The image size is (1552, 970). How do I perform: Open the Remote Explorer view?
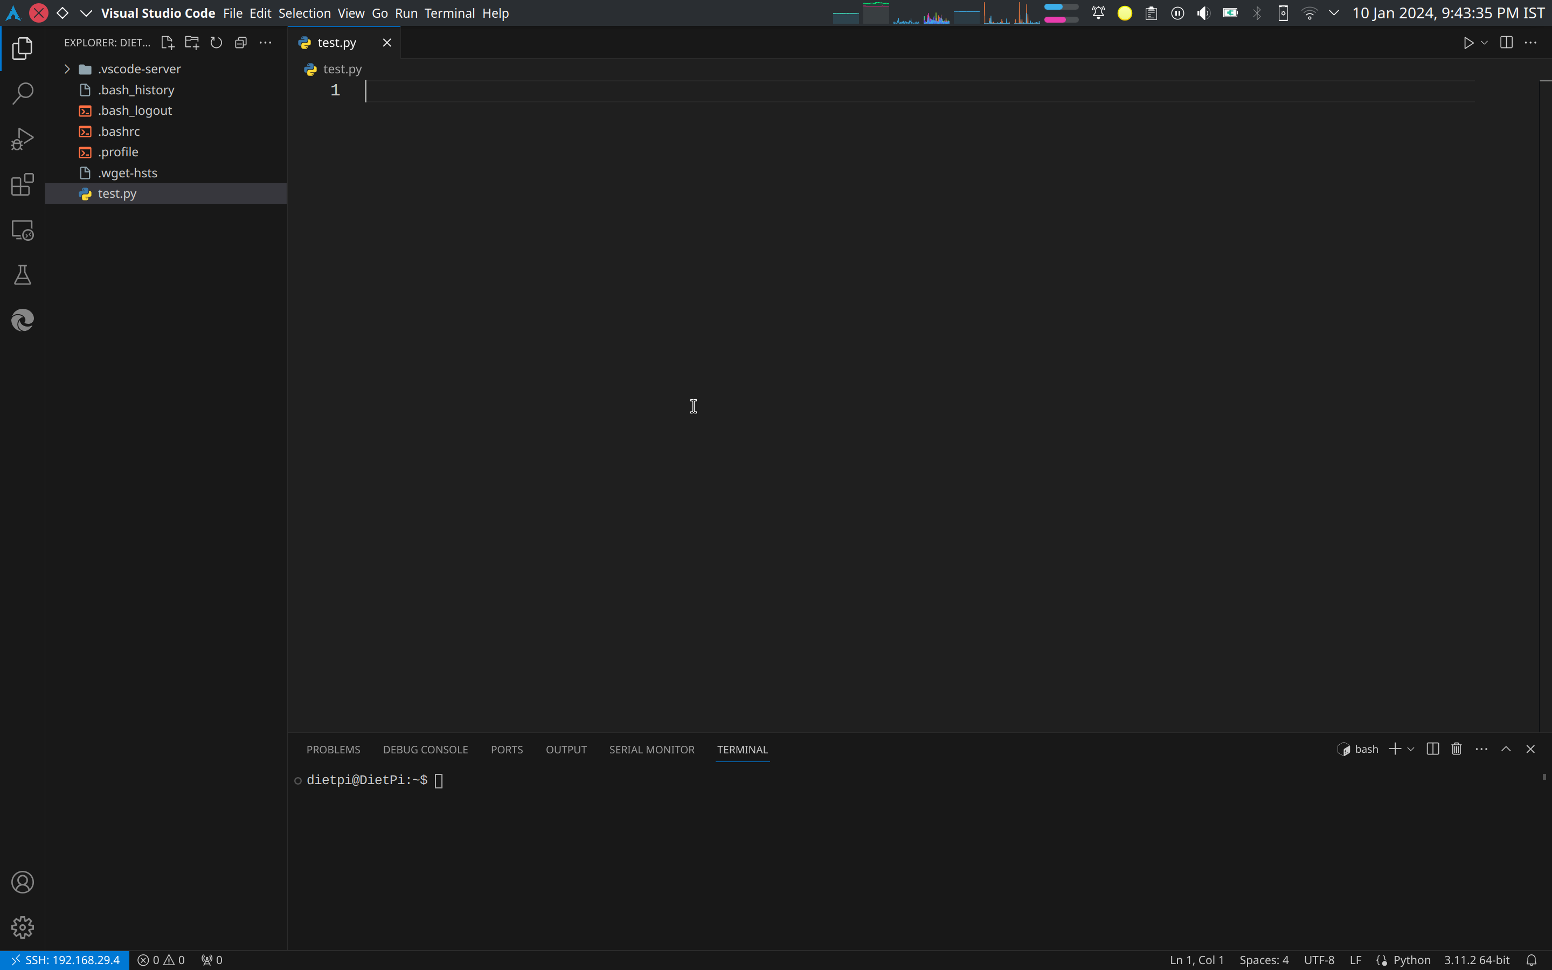tap(23, 230)
